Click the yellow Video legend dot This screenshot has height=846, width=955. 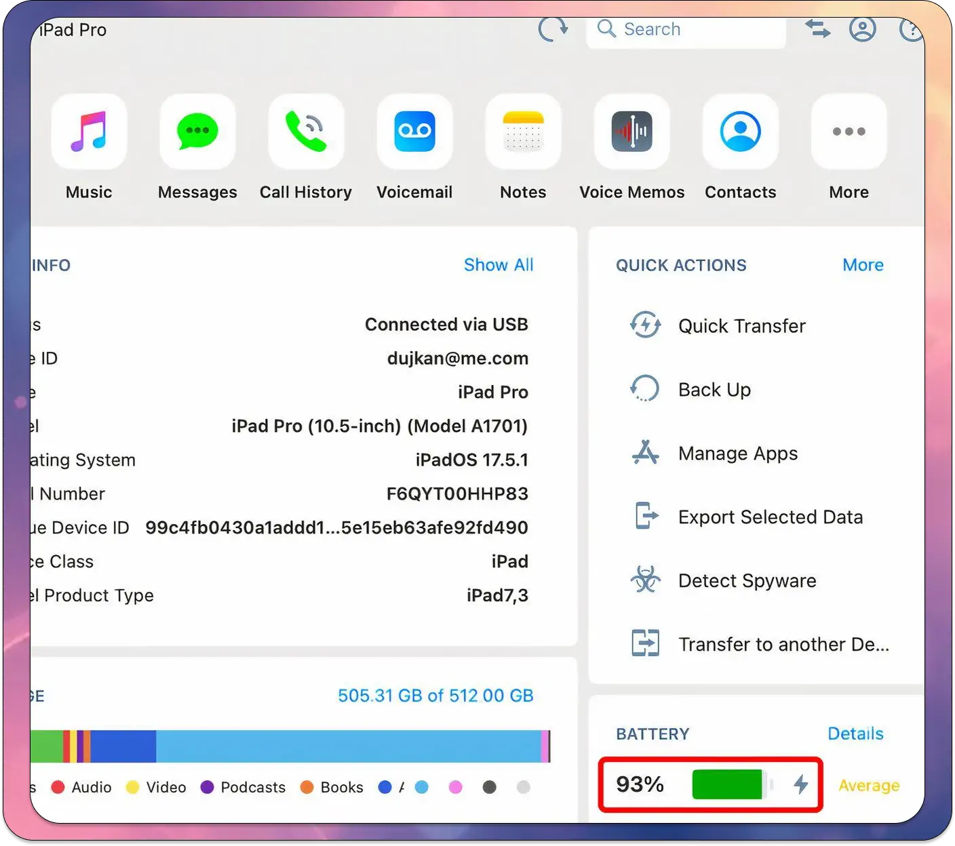pos(132,787)
